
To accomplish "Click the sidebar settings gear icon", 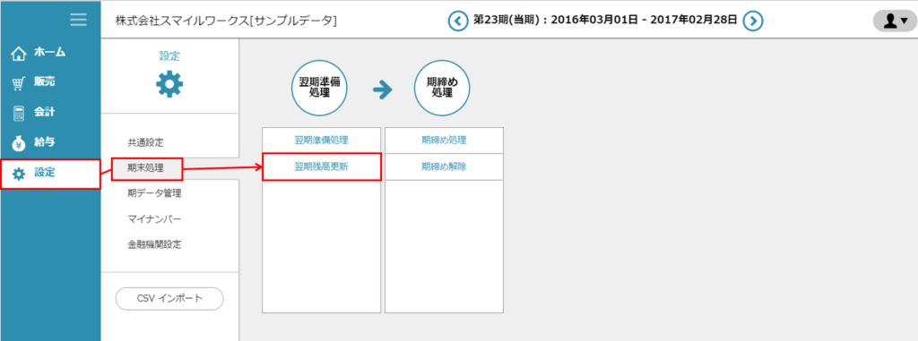I will (20, 173).
